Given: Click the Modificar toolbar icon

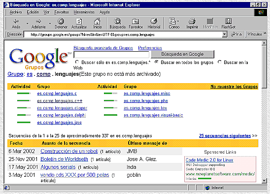Looking at the screenshot, I should click(x=210, y=21).
